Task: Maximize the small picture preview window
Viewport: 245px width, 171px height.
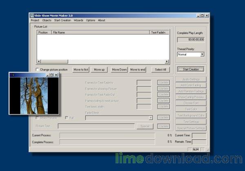Action: point(52,75)
